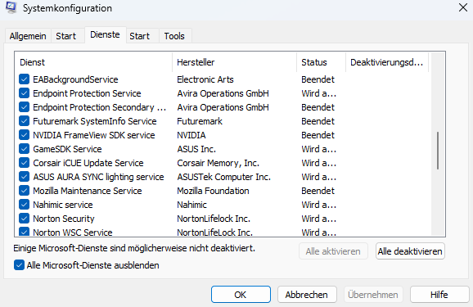
Task: Click the Mozilla Foundation cell
Action: click(x=213, y=191)
